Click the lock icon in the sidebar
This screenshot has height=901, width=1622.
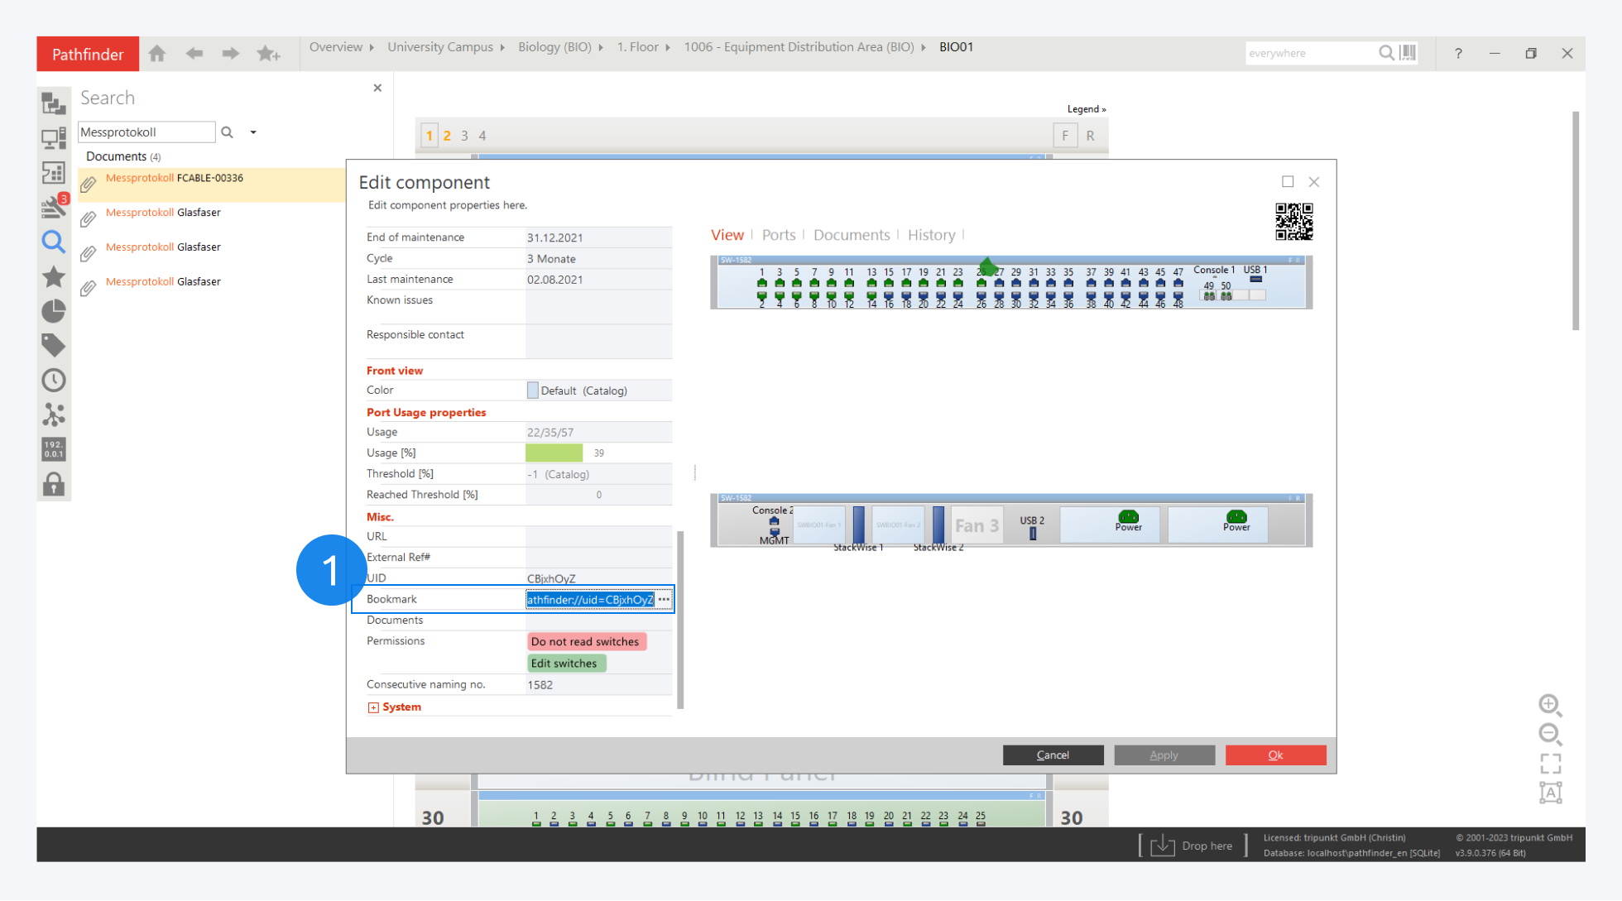pyautogui.click(x=54, y=484)
